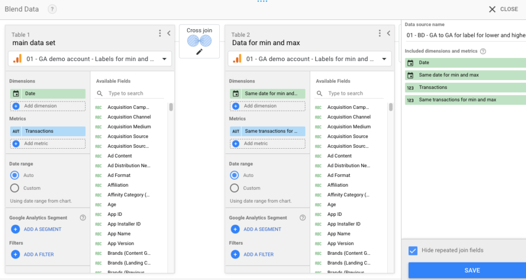This screenshot has width=526, height=280.
Task: Rename Table 2 title Data for min and max
Action: click(266, 43)
